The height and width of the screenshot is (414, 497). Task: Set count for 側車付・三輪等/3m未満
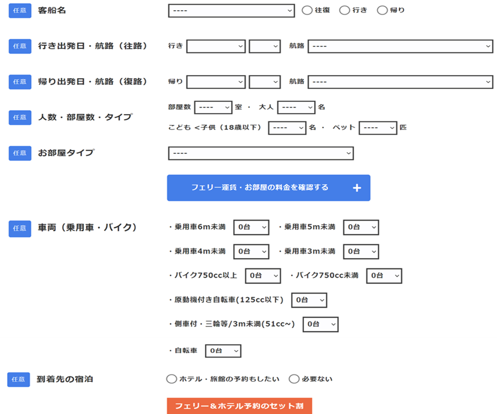[321, 325]
